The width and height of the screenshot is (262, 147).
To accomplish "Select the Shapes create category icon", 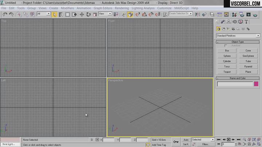I will tap(223, 29).
